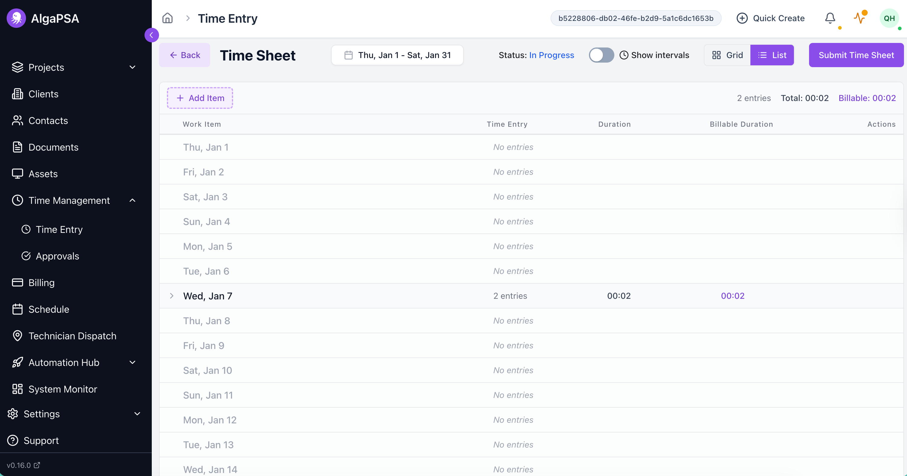
Task: Open Approvals under Time Management
Action: pos(57,256)
